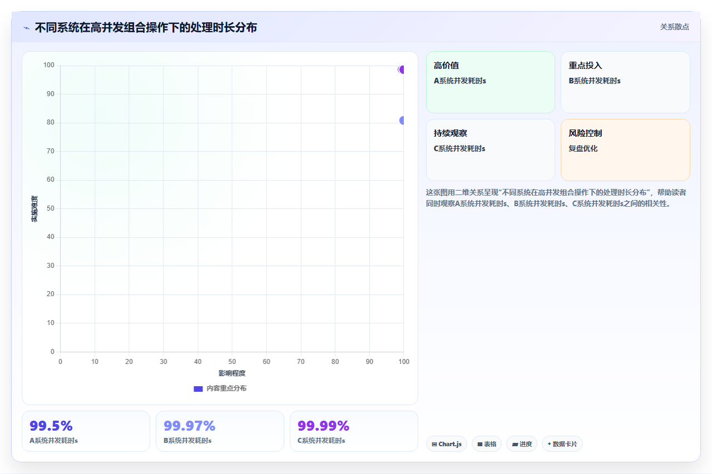The width and height of the screenshot is (712, 474).
Task: Select the Chart.js tag chip
Action: [x=447, y=444]
